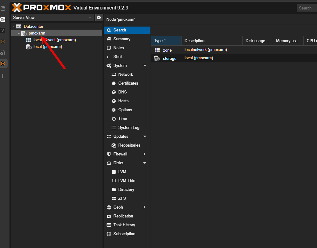Click the clock icon next to Time
This screenshot has height=248, width=317.
(114, 119)
